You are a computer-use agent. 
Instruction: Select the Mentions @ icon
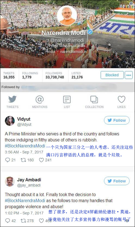click(40, 99)
